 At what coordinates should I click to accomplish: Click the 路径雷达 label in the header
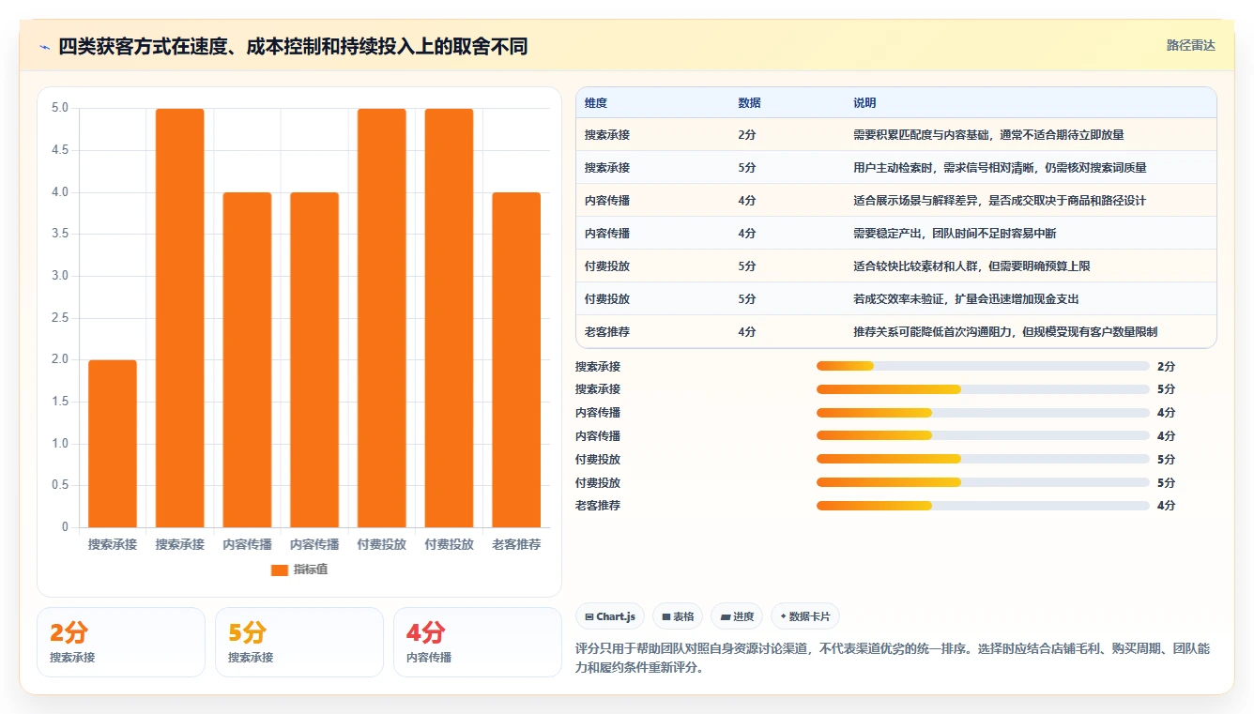[1190, 45]
